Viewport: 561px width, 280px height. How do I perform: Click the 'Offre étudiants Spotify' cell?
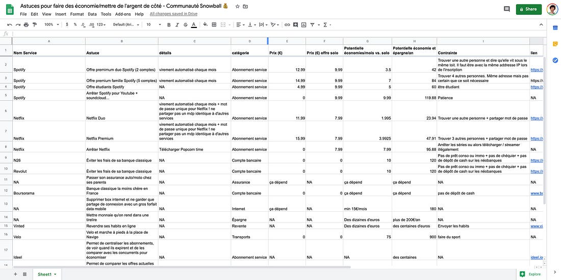click(122, 87)
